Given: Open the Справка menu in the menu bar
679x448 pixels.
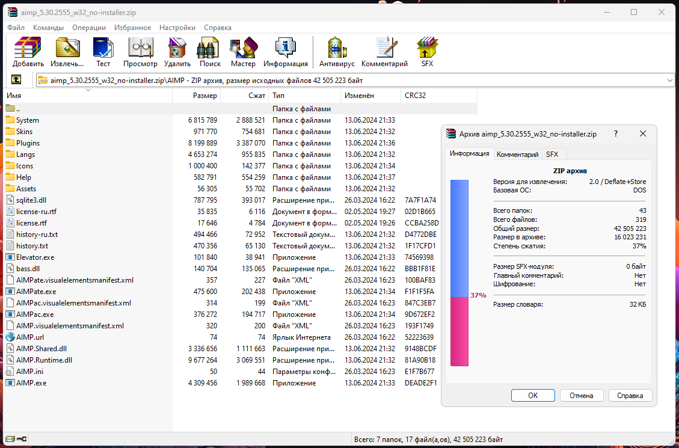Looking at the screenshot, I should pos(218,27).
